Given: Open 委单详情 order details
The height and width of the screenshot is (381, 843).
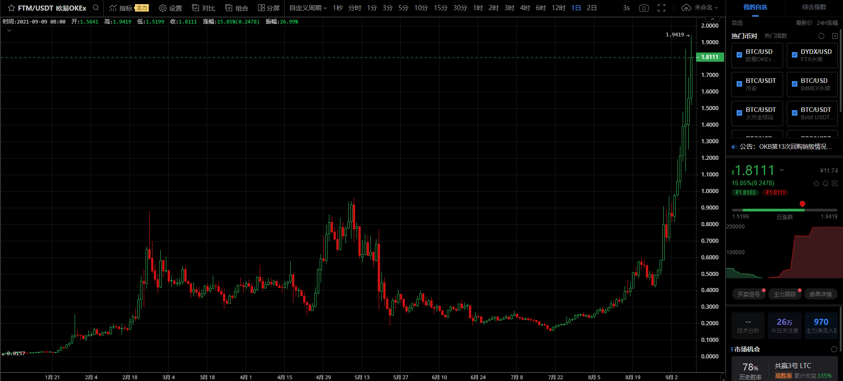Looking at the screenshot, I should [820, 294].
